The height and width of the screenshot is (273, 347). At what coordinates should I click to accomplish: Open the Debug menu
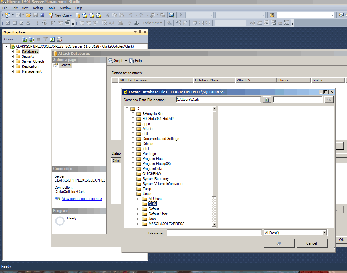38,8
